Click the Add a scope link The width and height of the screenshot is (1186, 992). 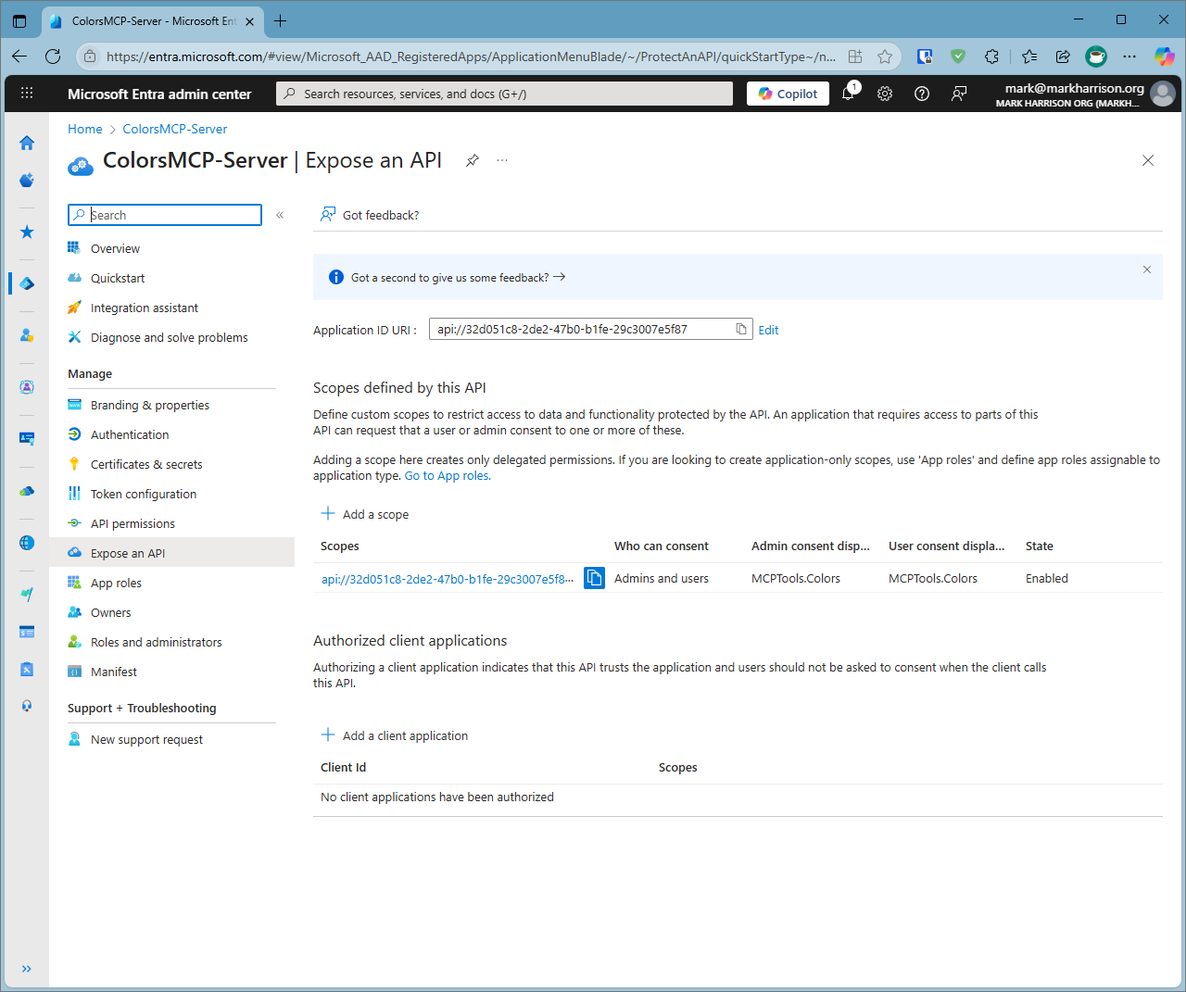374,514
